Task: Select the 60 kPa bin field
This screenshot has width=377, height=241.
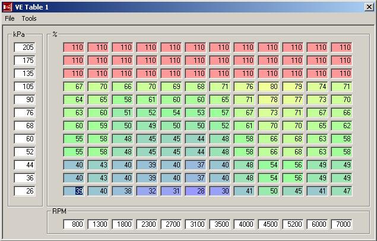Action: point(24,139)
